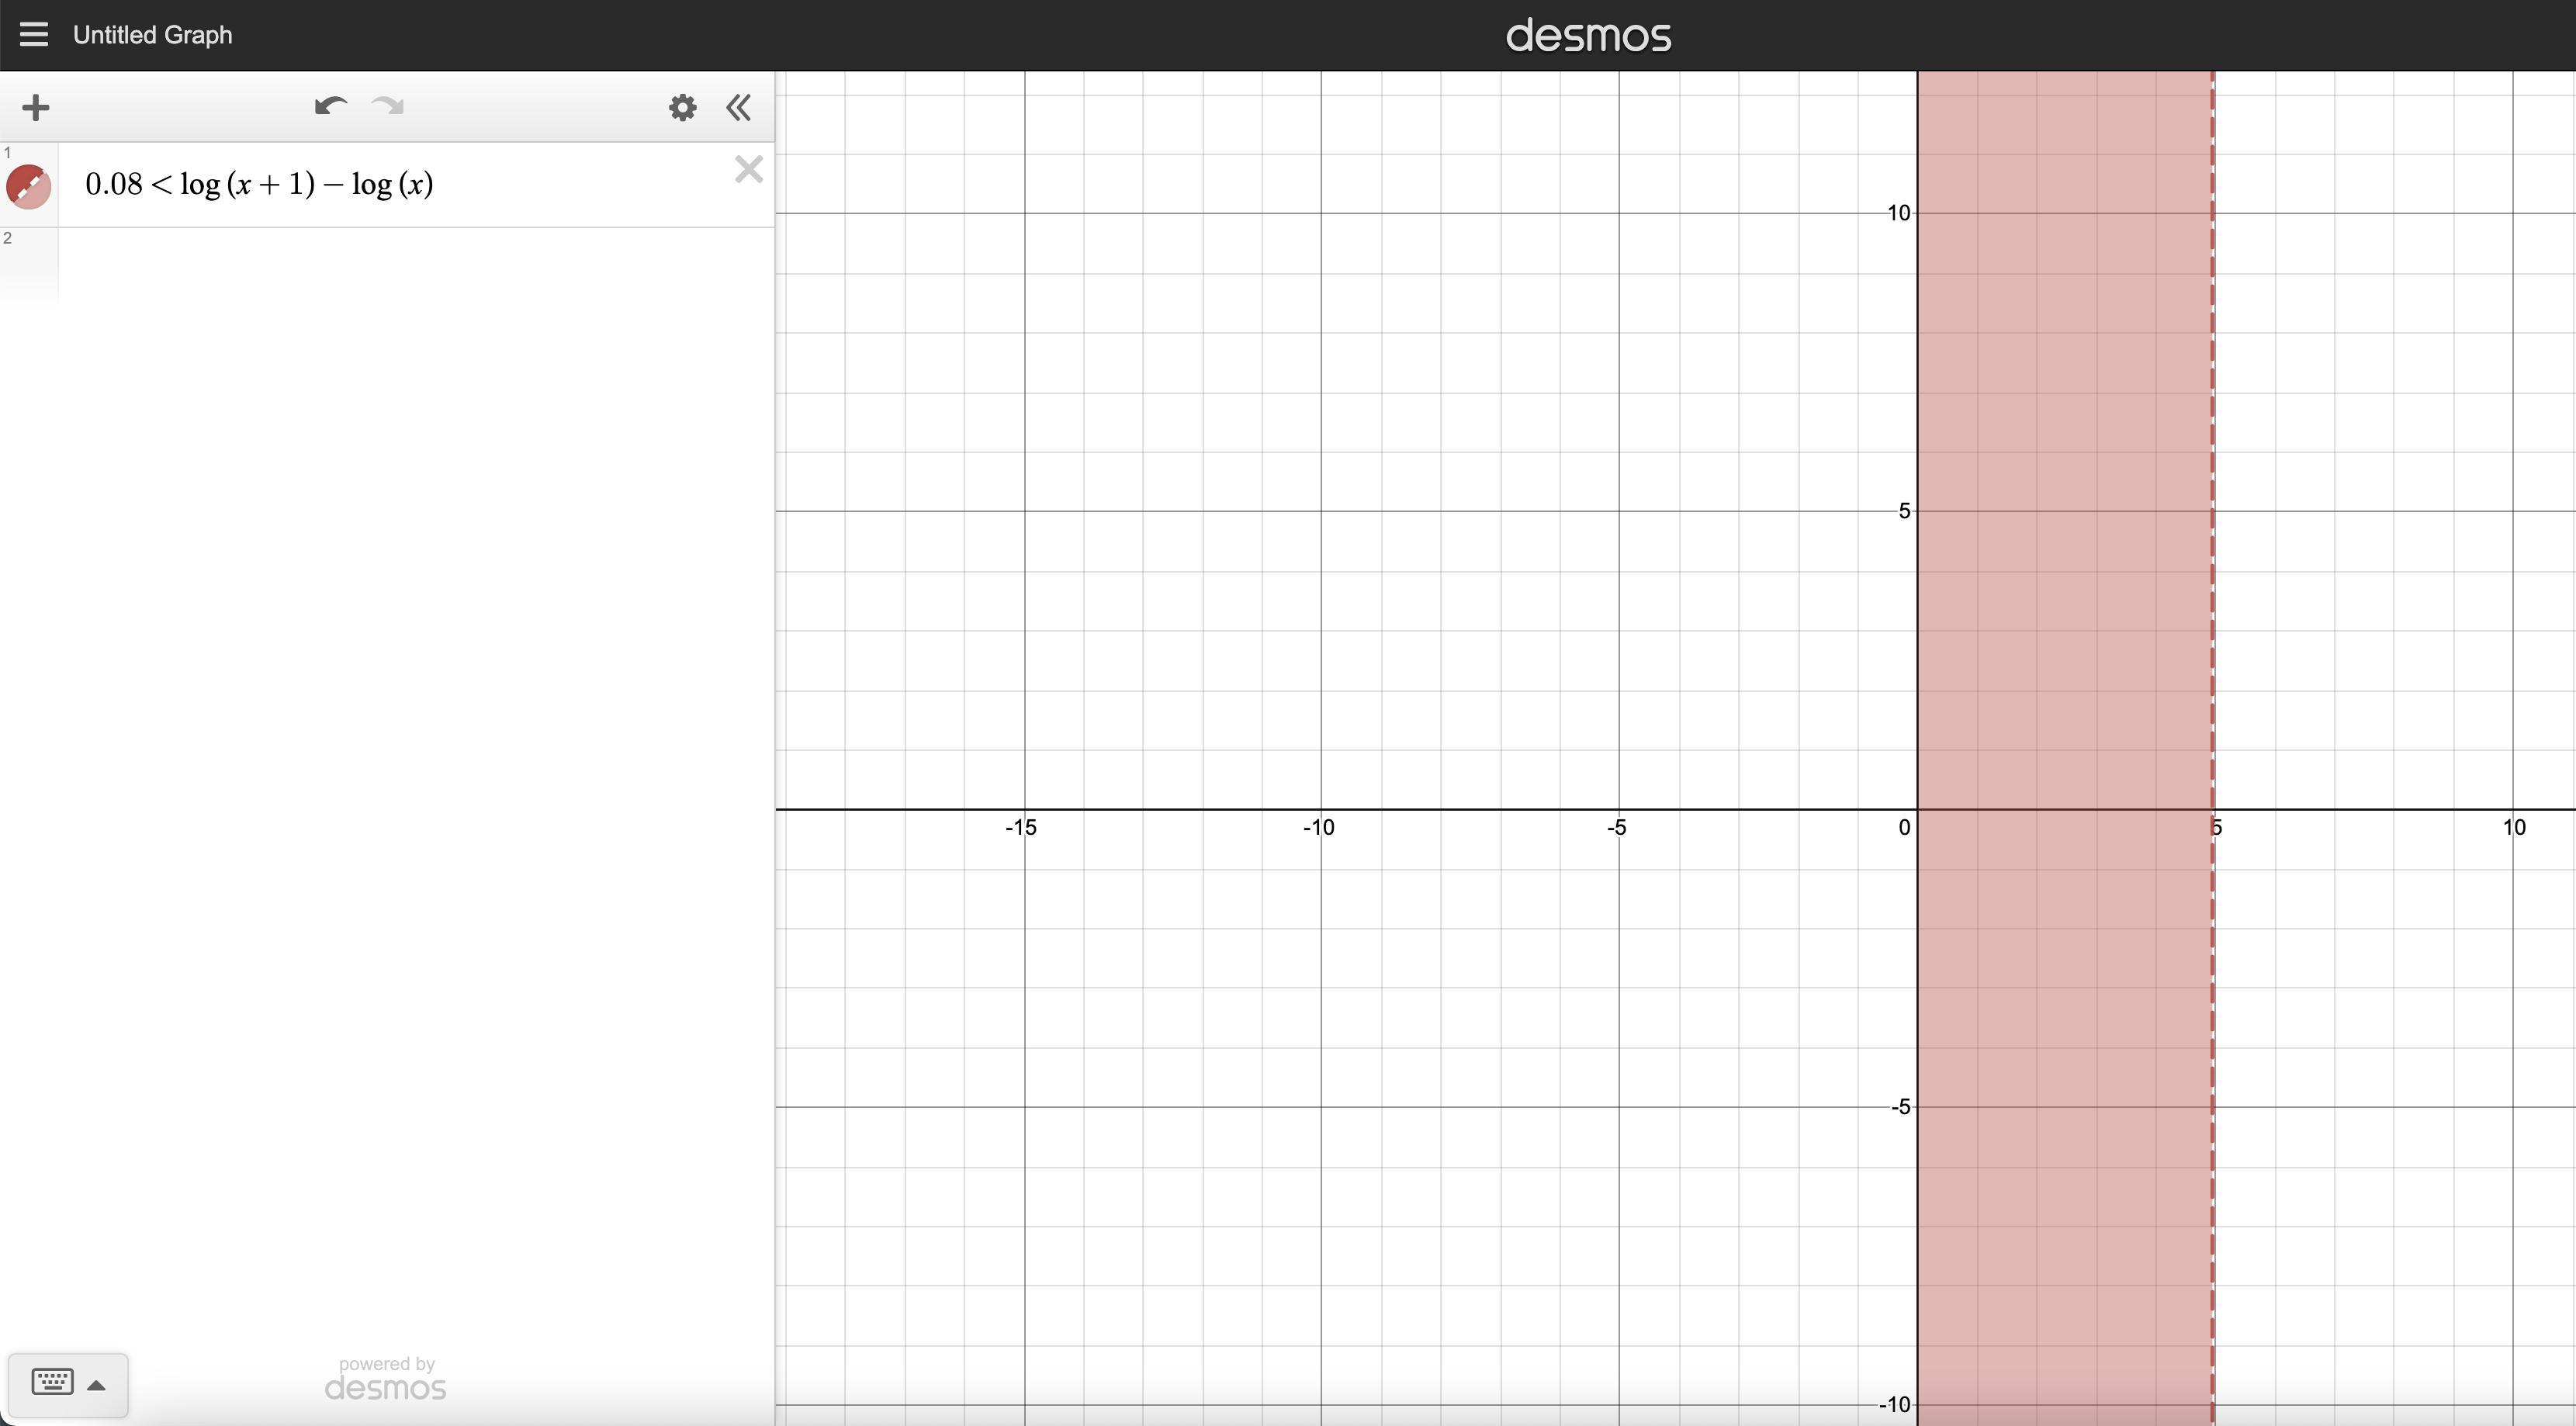Click the Add Item plus button
The image size is (2576, 1426).
36,107
